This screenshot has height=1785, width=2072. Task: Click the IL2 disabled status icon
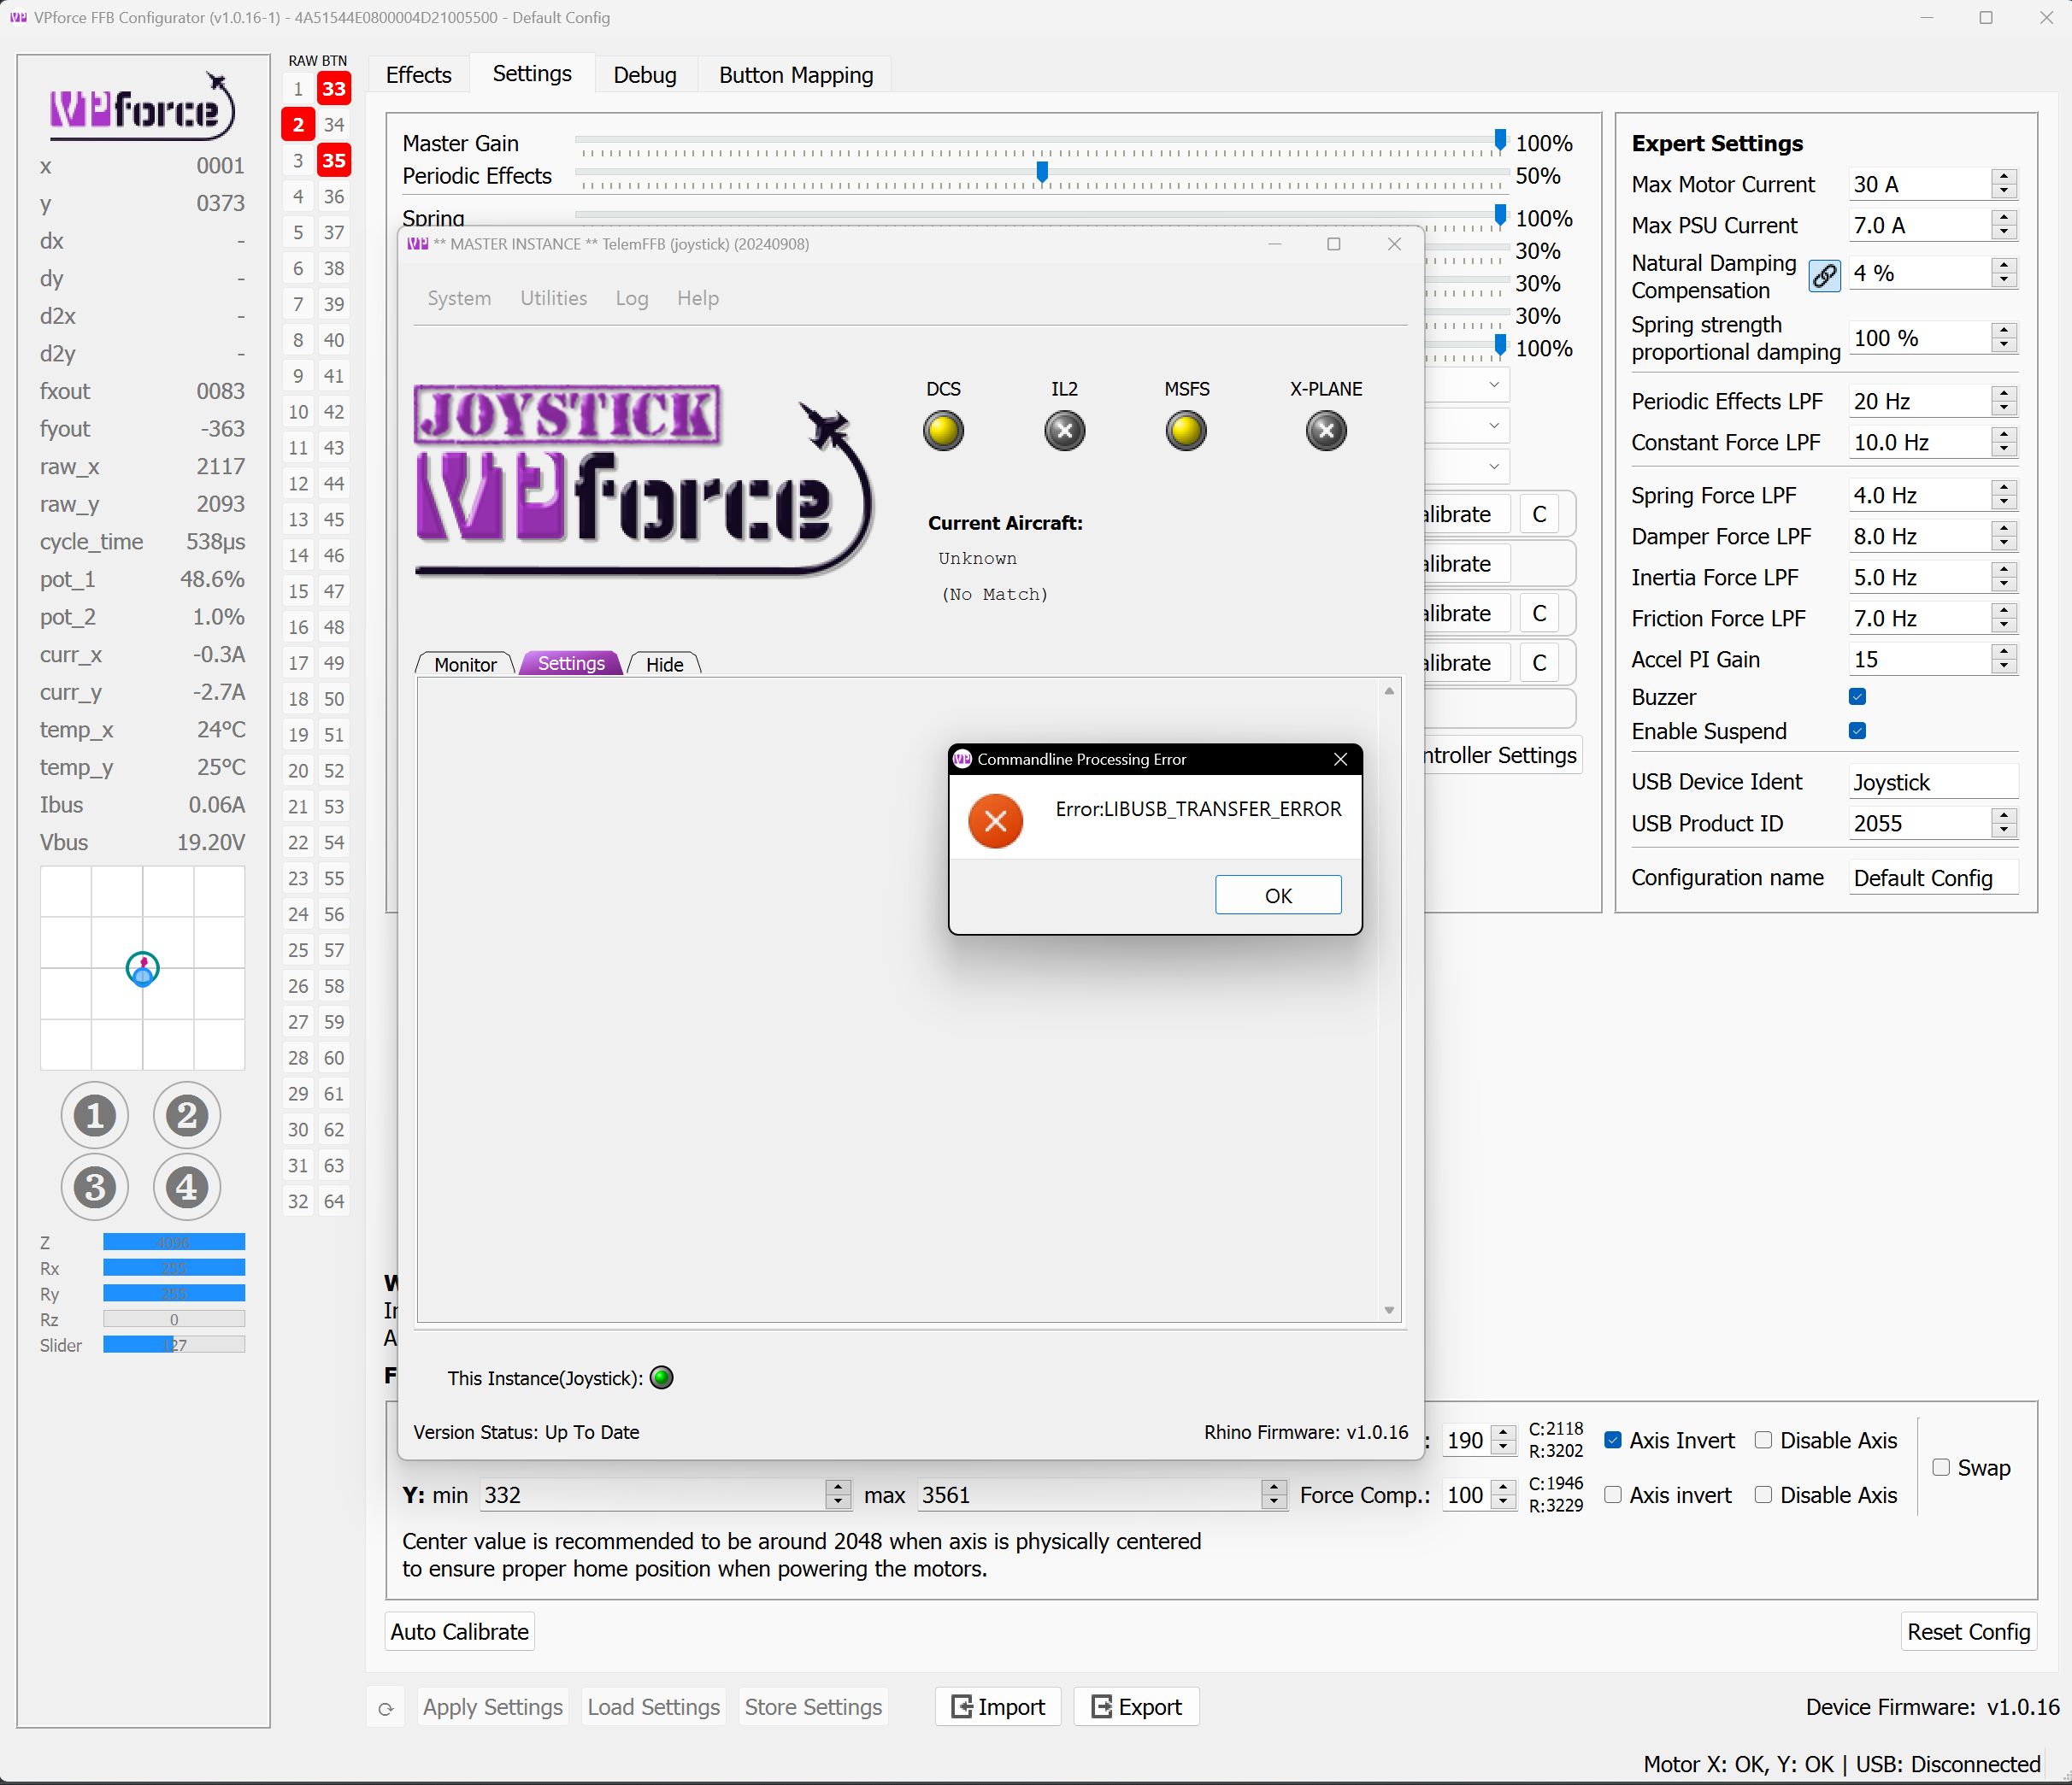point(1064,432)
